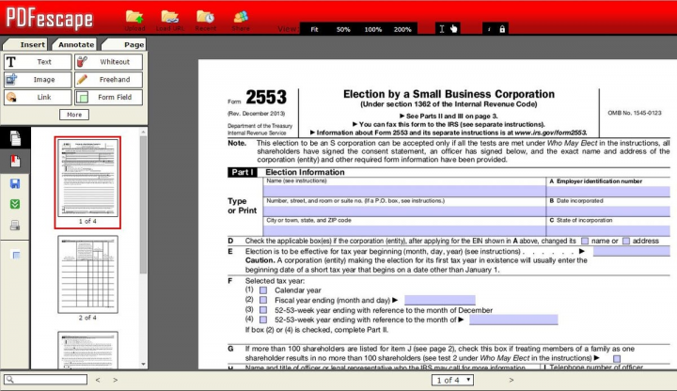This screenshot has width=677, height=391.
Task: Check the Calendar year checkbox
Action: coord(263,290)
